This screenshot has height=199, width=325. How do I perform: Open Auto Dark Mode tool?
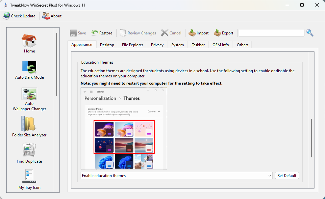pos(29,67)
